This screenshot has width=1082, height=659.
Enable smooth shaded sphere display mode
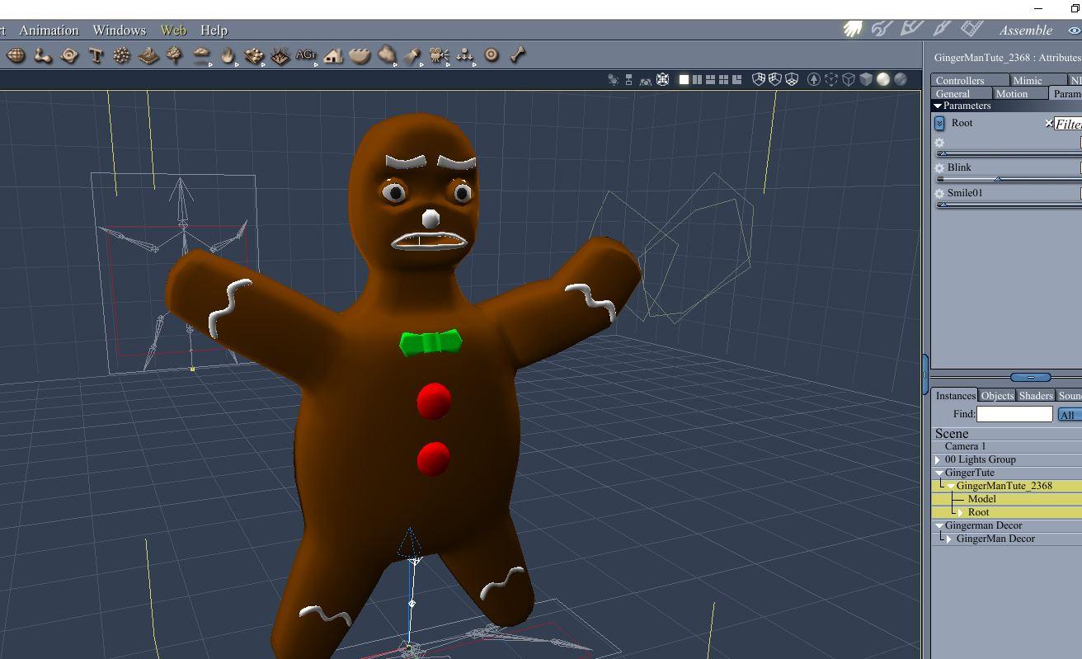tap(883, 79)
